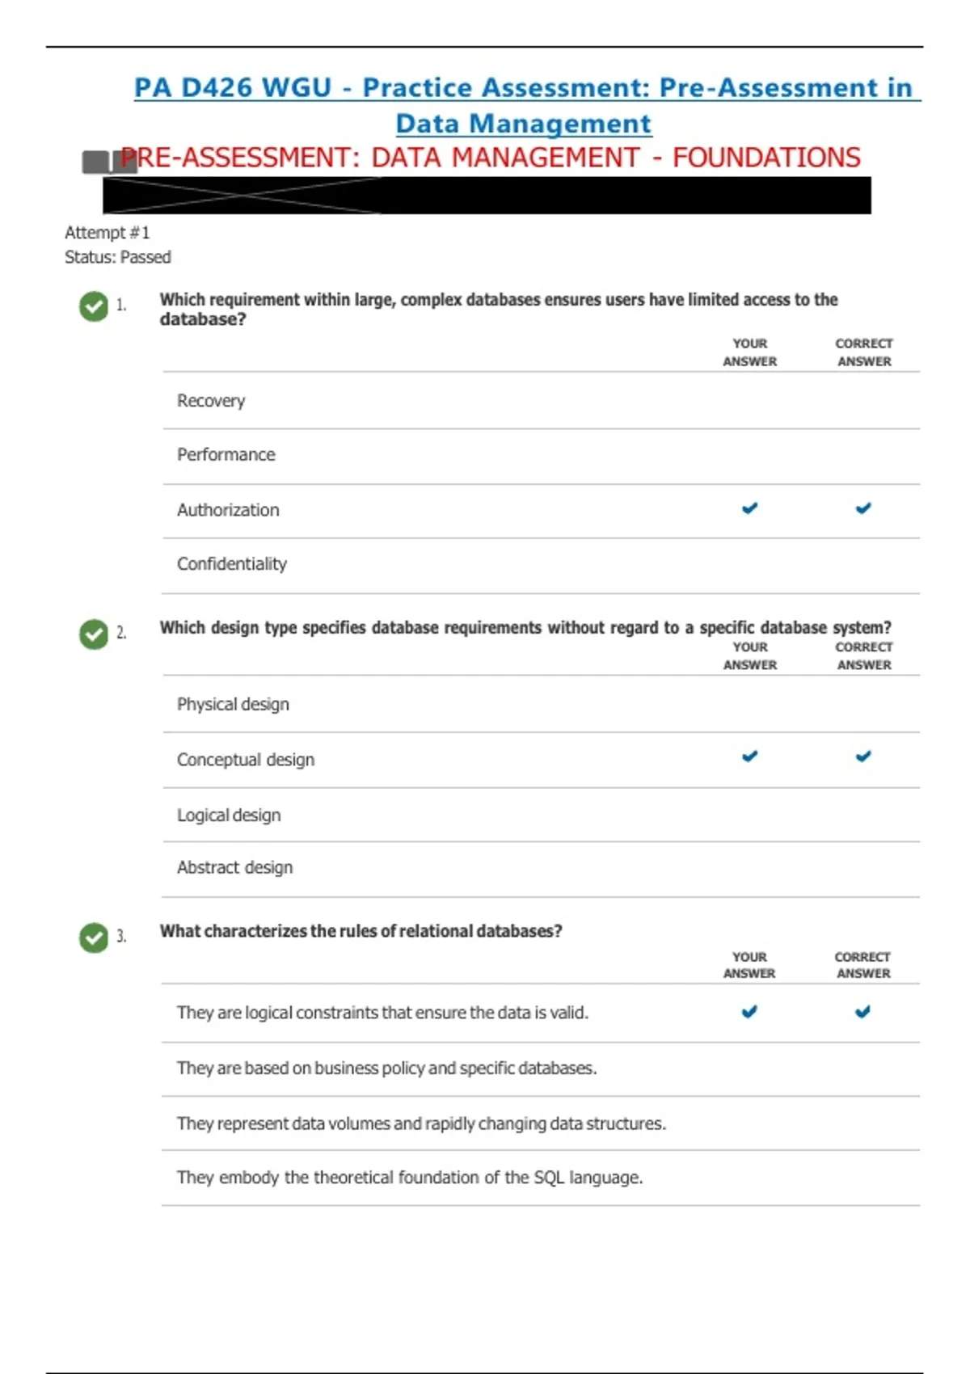Screen dimensions: 970x1374
Task: Click Correct Answer checkmark for Conceptual design
Action: pyautogui.click(x=863, y=757)
